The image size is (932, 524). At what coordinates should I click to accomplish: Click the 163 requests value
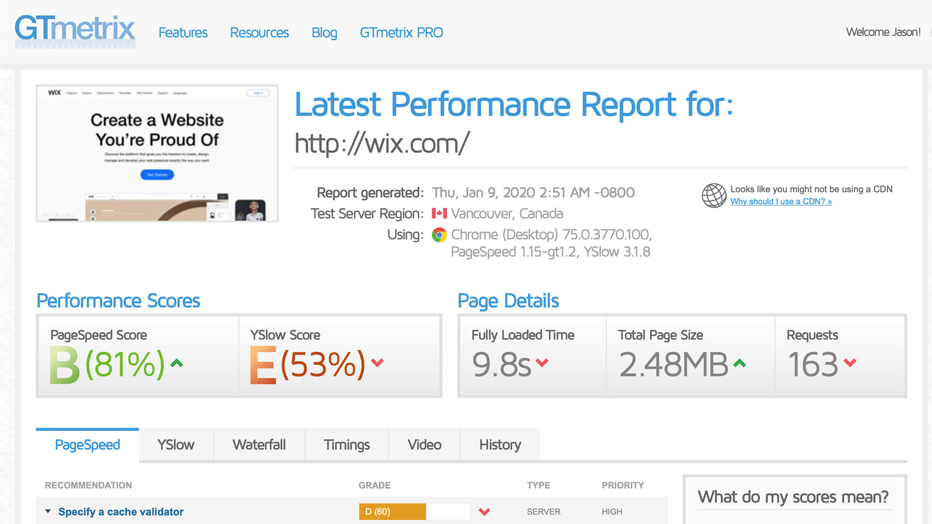pyautogui.click(x=813, y=364)
